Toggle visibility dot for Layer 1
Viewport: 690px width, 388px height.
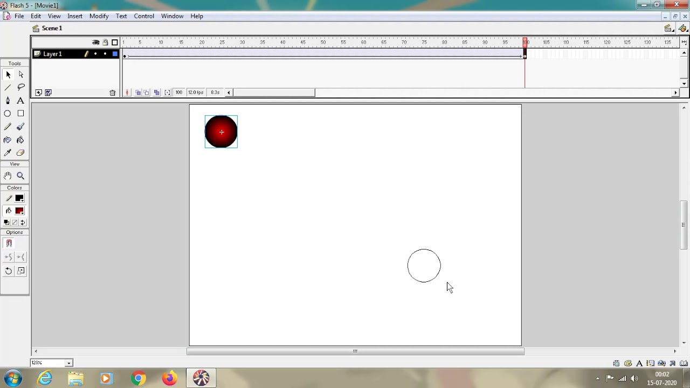[x=95, y=54]
